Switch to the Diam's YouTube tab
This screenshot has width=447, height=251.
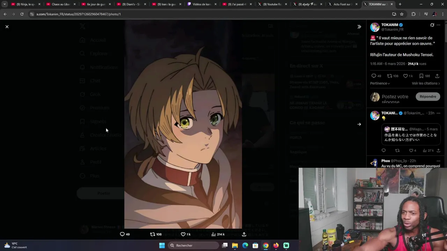[131, 4]
